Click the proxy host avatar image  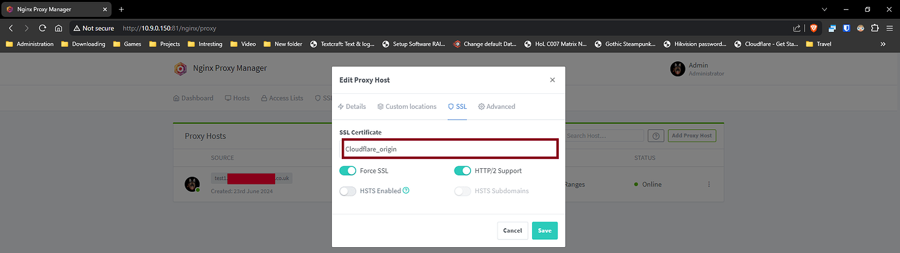[x=192, y=184]
